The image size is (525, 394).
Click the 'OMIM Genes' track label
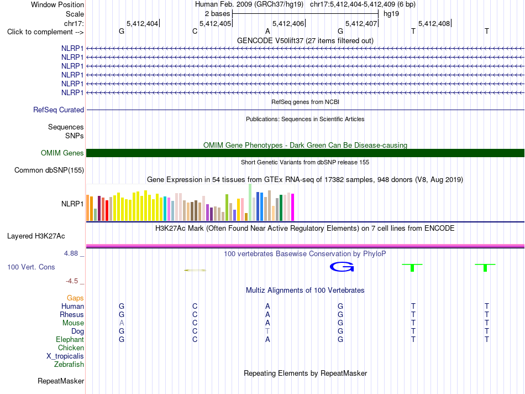click(62, 153)
